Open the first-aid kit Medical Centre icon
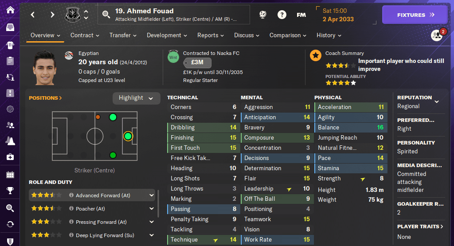This screenshot has height=246, width=454. (10, 157)
